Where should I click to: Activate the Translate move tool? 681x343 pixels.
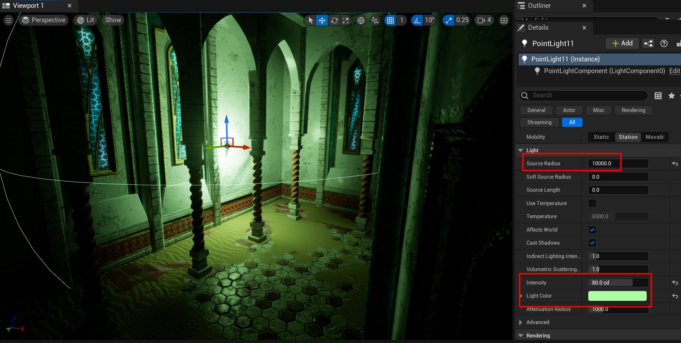(322, 20)
